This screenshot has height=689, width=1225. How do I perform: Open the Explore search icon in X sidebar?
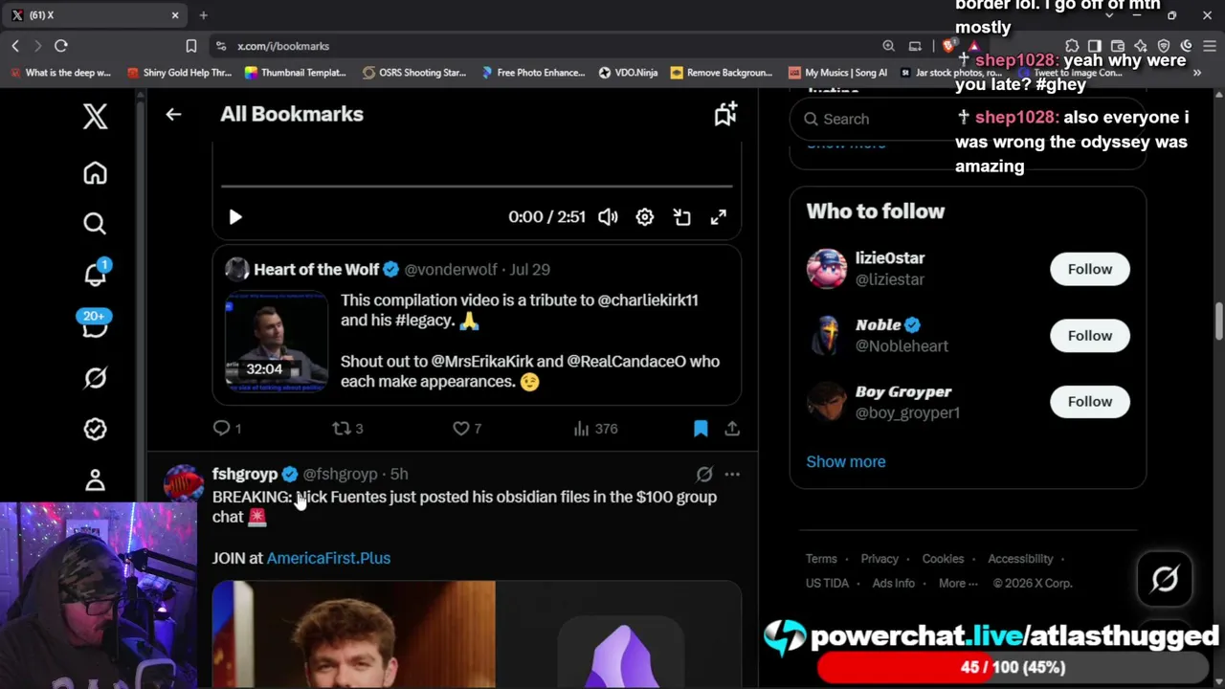pos(95,224)
